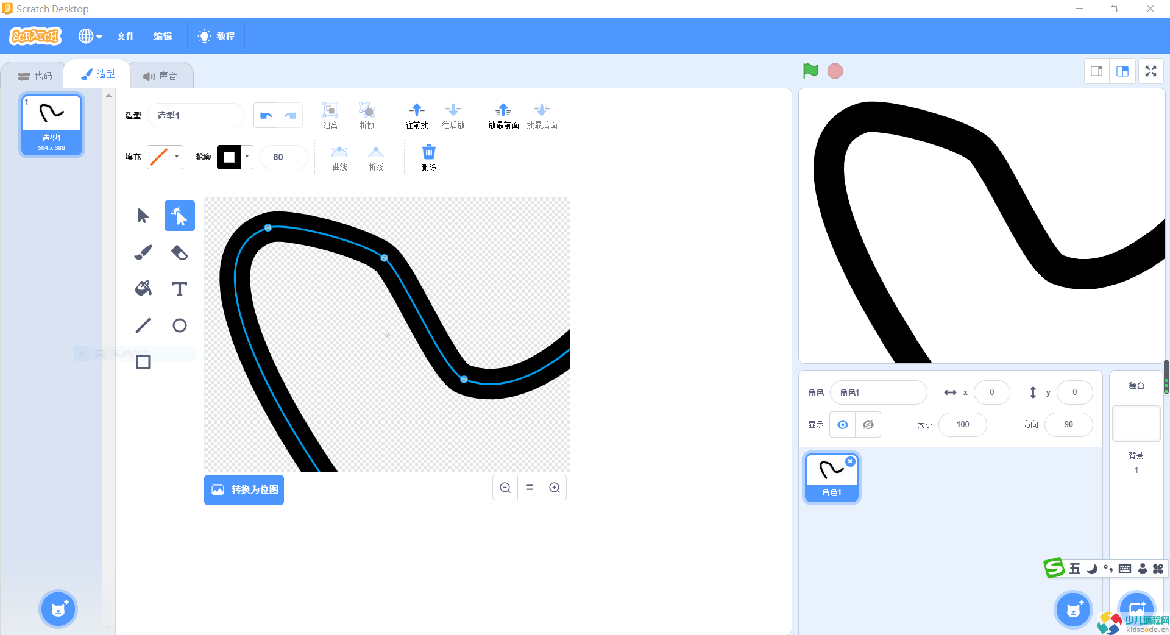Click the size field showing 100
The image size is (1170, 635).
962,425
